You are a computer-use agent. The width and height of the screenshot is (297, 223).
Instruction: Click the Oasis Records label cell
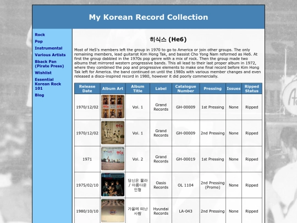point(161,185)
